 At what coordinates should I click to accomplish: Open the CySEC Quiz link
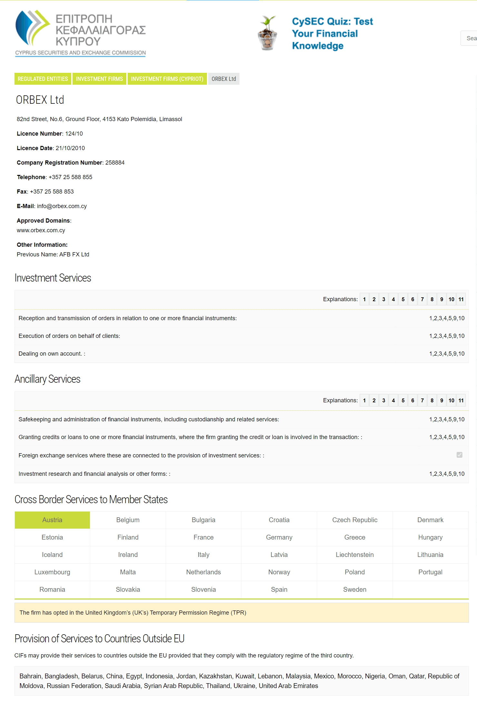[x=332, y=34]
